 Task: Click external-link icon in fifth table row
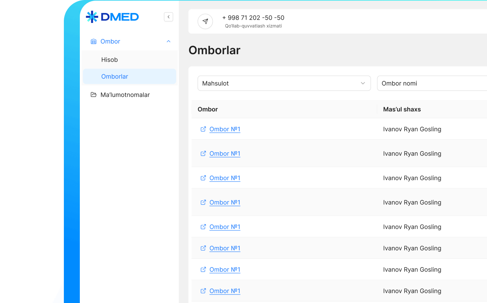coord(203,227)
